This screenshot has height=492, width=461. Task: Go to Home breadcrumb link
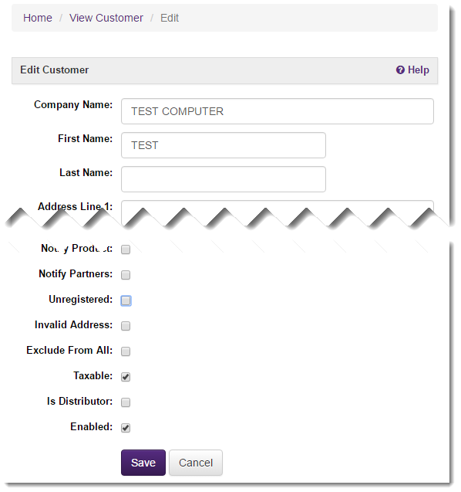38,18
